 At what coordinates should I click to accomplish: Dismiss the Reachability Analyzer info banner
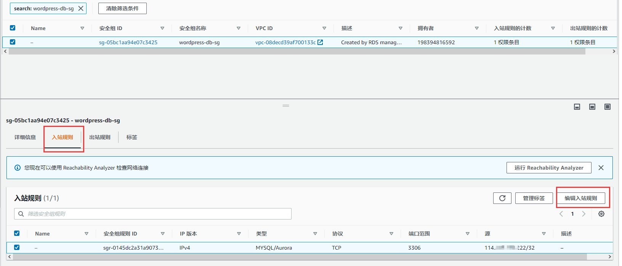point(601,168)
